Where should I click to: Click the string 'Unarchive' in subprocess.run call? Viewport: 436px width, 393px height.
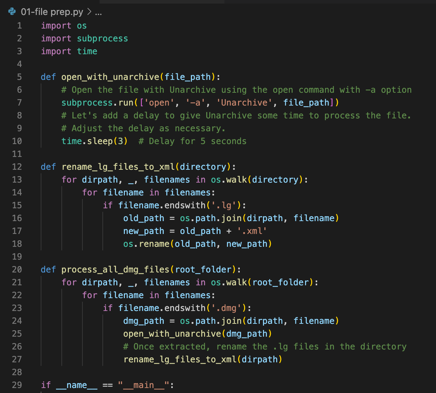pyautogui.click(x=244, y=103)
